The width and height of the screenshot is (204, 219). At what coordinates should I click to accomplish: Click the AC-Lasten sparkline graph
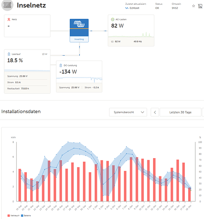[x=131, y=34]
